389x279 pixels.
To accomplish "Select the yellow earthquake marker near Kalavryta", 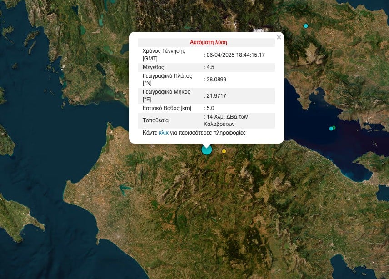I will [x=224, y=151].
